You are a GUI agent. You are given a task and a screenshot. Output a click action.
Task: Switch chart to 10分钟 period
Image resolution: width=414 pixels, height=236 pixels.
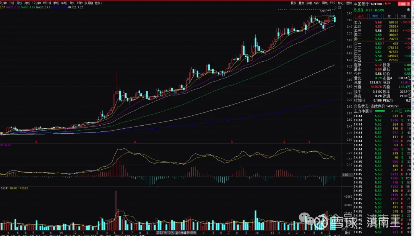pos(36,3)
